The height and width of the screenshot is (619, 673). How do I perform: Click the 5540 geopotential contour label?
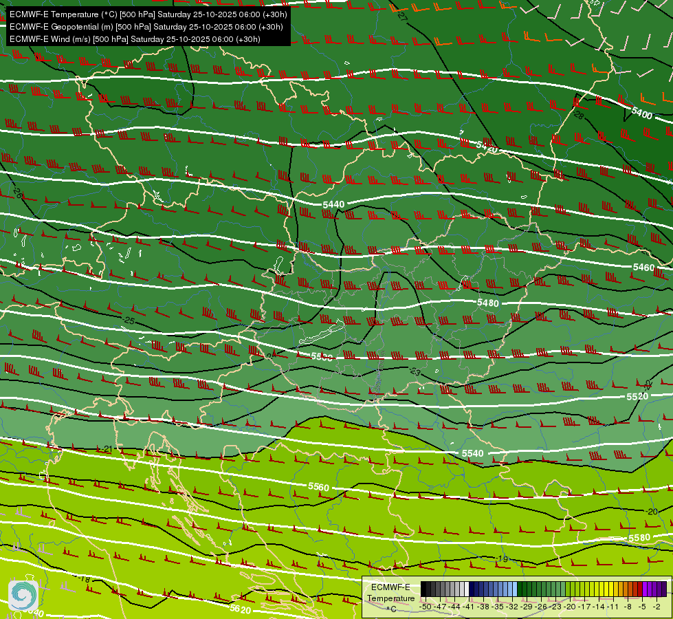tap(472, 453)
